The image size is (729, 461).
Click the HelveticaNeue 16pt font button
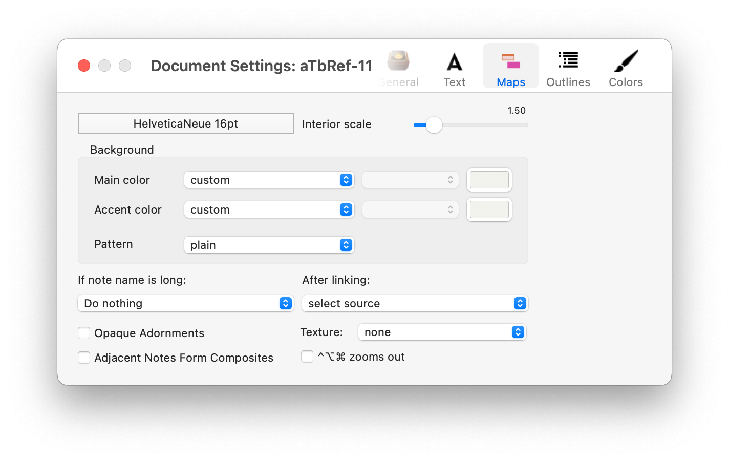[185, 123]
